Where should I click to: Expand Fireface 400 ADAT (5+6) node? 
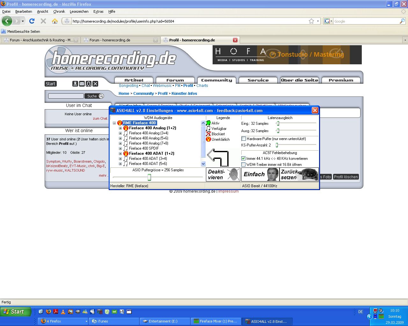click(120, 164)
